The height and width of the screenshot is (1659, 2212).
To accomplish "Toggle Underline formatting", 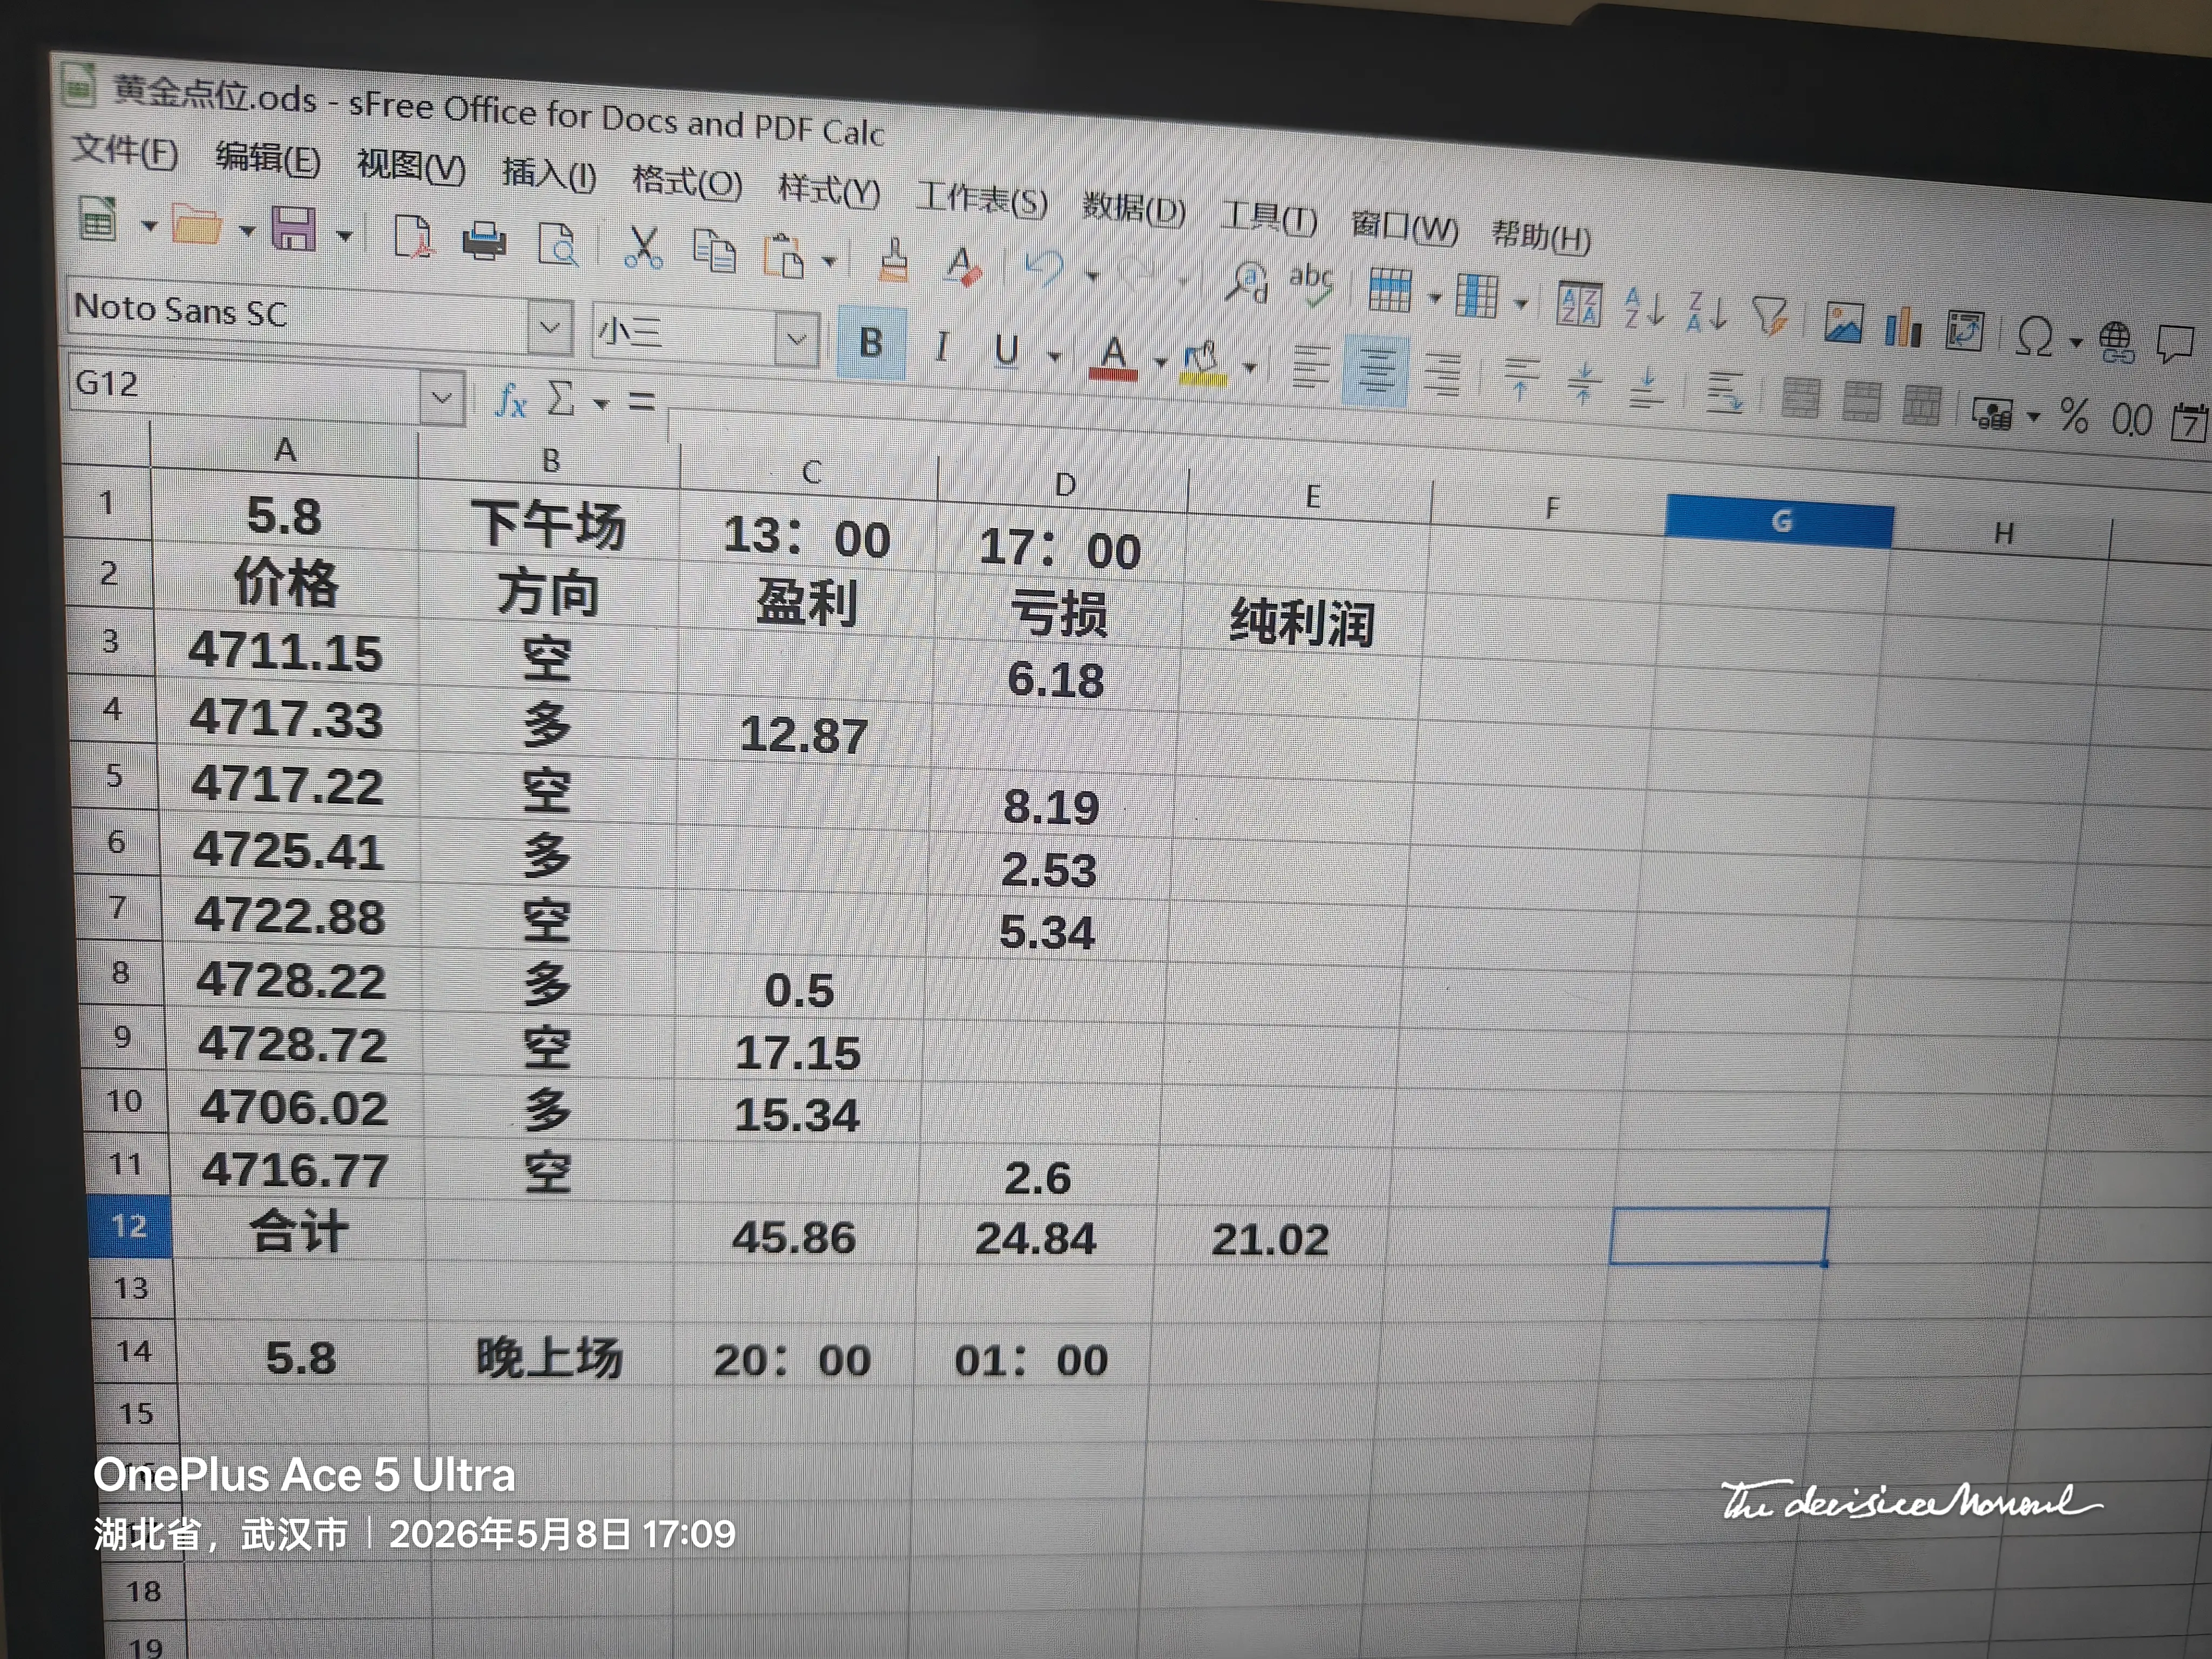I will [1007, 351].
